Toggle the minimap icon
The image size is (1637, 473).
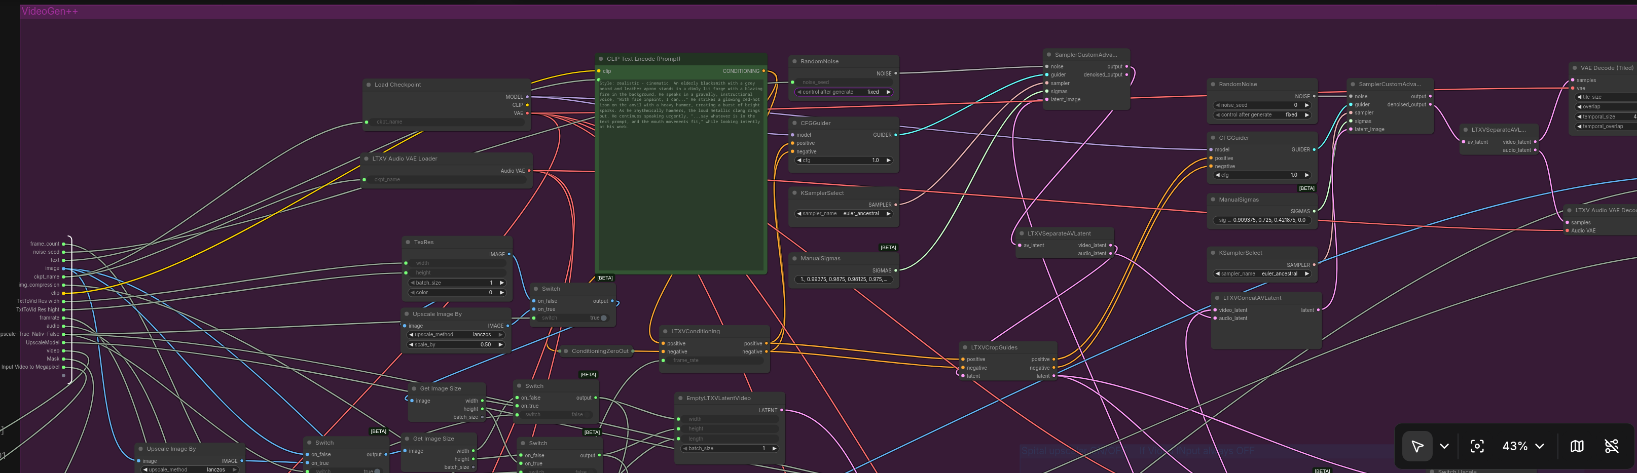pos(1576,446)
